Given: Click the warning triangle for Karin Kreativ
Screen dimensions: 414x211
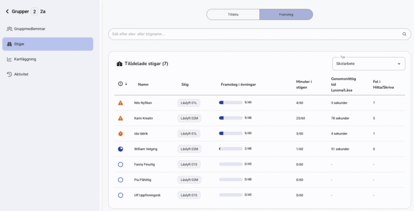Looking at the screenshot, I should pos(120,118).
